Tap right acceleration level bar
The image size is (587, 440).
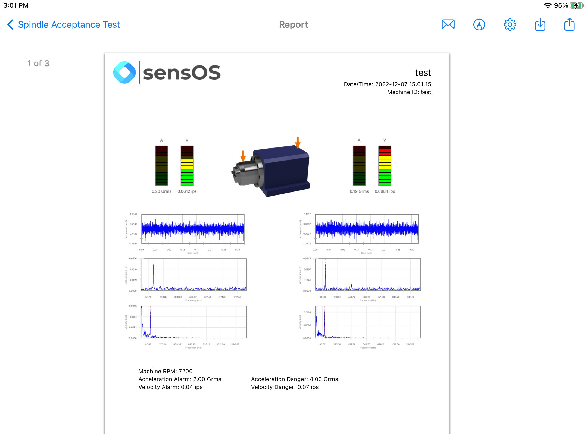tap(359, 166)
